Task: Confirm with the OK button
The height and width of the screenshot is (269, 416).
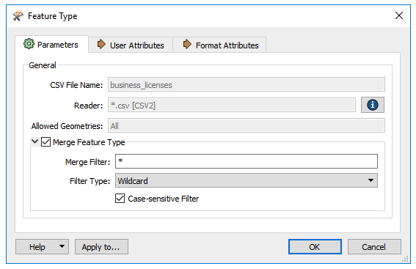Action: (315, 247)
